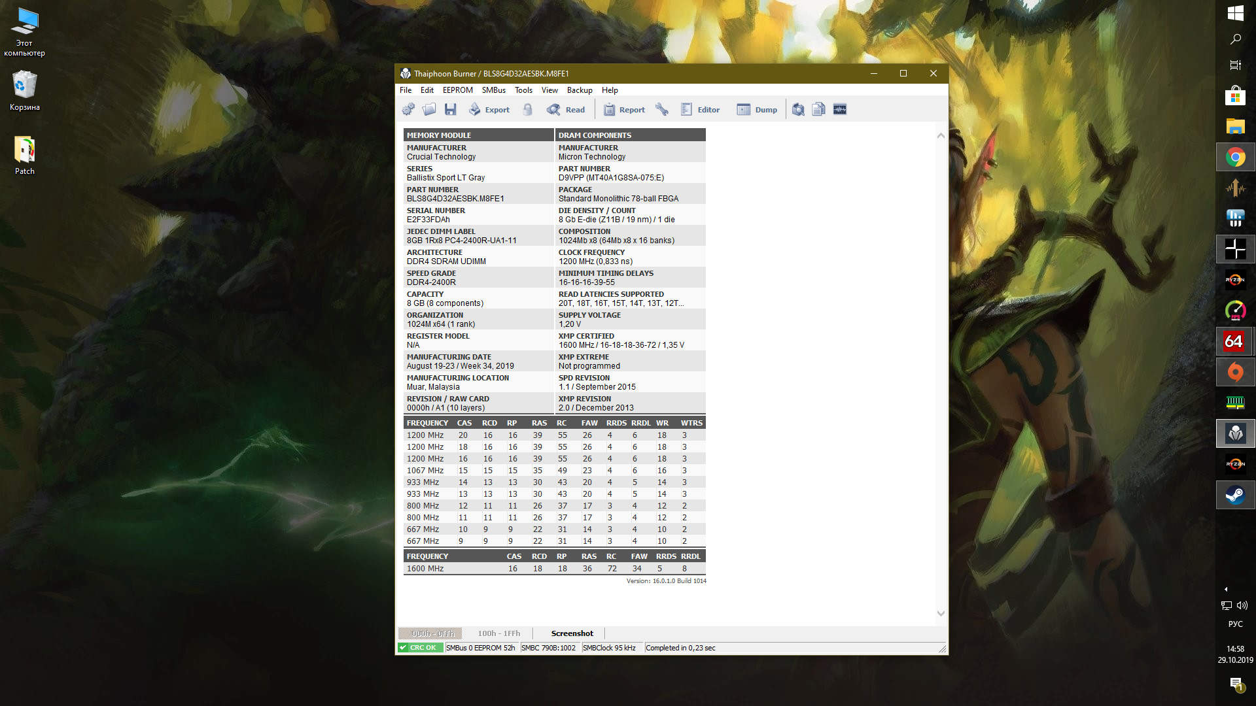Select the Screenshot tab

tap(572, 633)
